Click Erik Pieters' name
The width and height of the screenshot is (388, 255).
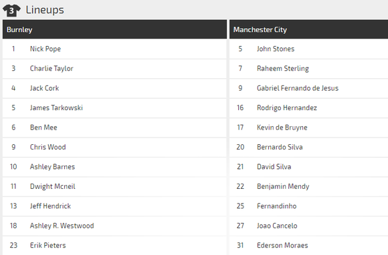(x=47, y=246)
